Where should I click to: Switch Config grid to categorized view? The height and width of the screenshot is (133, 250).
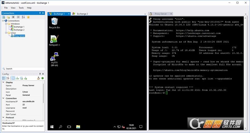coord(4,78)
